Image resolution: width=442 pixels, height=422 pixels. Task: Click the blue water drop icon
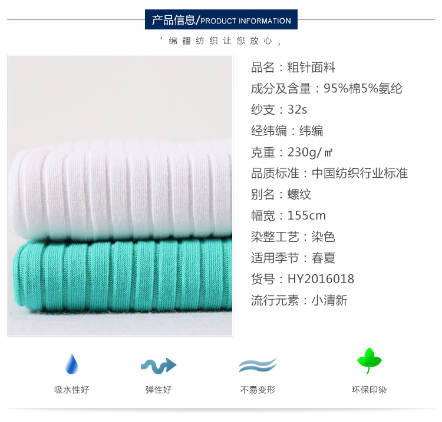pos(71,364)
